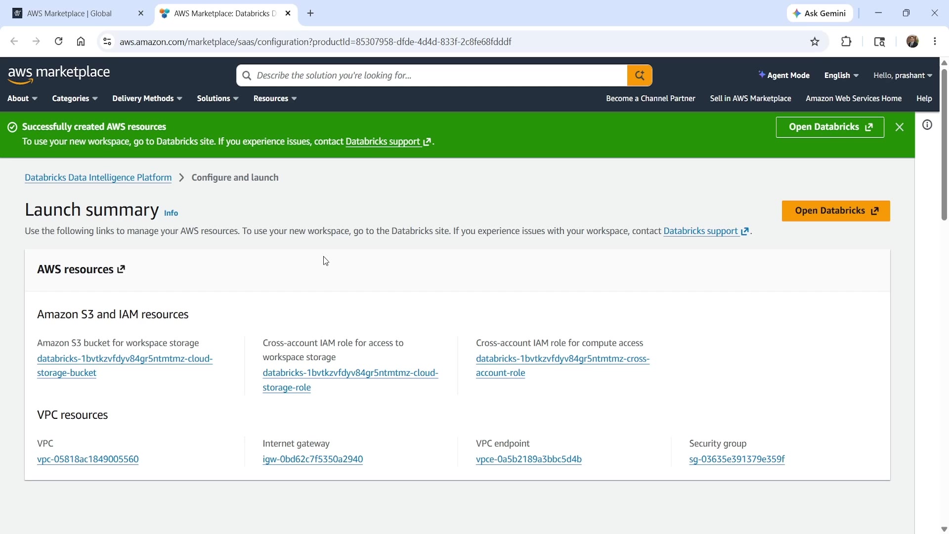
Task: Open Become a Channel Partner
Action: tap(650, 98)
